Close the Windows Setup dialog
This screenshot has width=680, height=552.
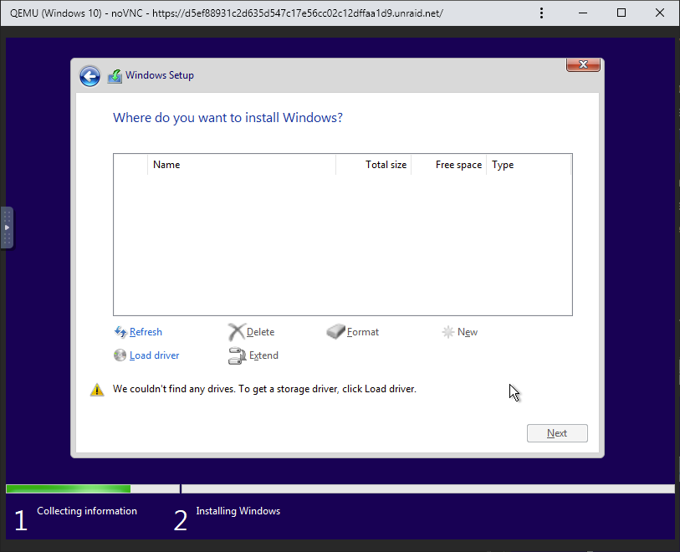click(x=583, y=64)
